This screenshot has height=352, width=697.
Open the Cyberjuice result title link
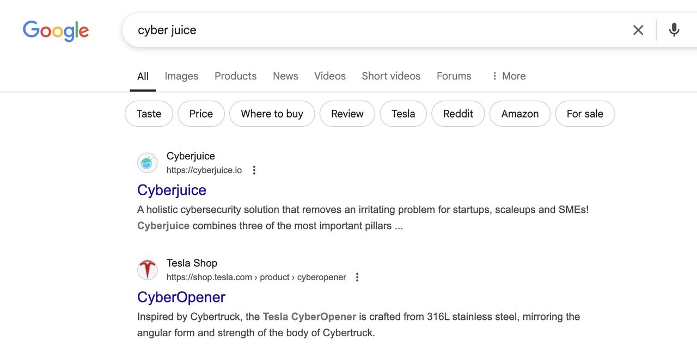pyautogui.click(x=172, y=190)
